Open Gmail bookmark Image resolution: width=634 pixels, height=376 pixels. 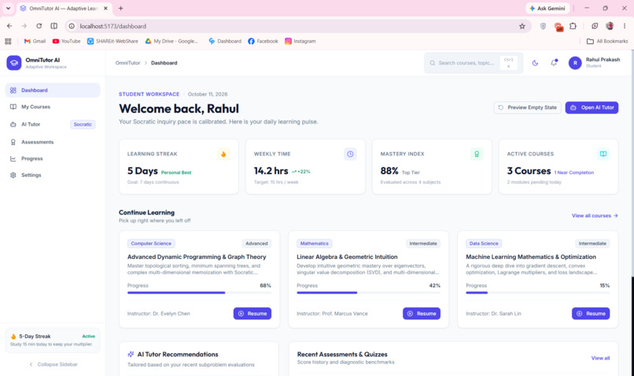coord(35,41)
